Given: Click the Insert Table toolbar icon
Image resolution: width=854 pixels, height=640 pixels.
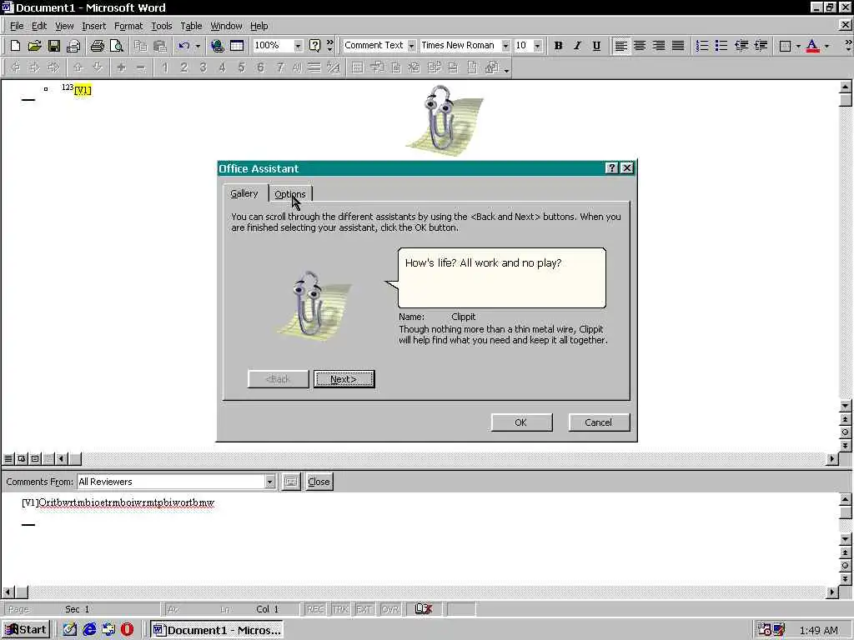Looking at the screenshot, I should [x=237, y=46].
